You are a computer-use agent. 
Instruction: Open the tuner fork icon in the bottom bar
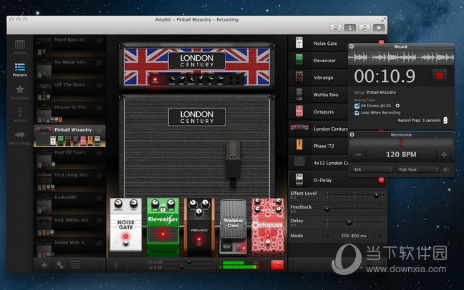(116, 264)
